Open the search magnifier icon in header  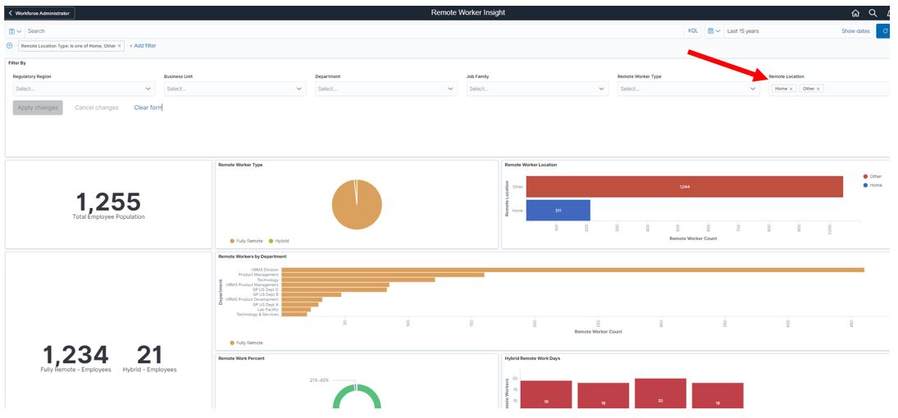(x=873, y=13)
